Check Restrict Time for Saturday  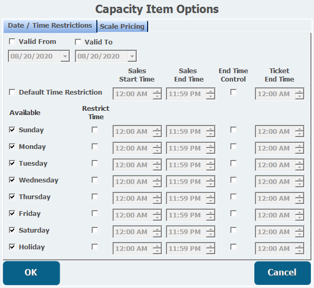(95, 230)
